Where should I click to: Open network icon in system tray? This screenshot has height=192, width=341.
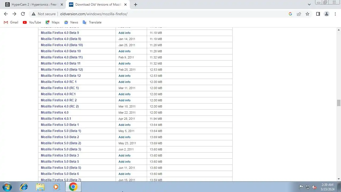[308, 187]
